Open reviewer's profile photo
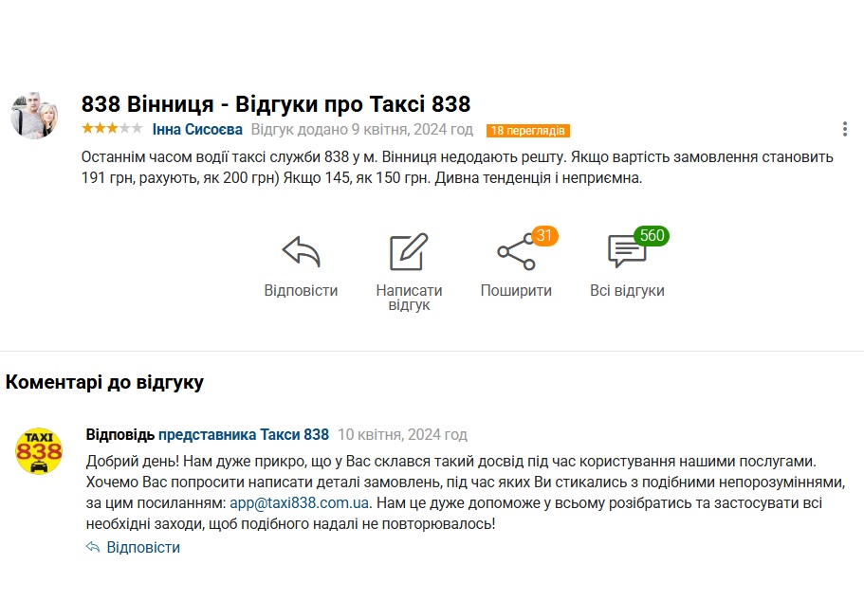The image size is (864, 601). [35, 116]
